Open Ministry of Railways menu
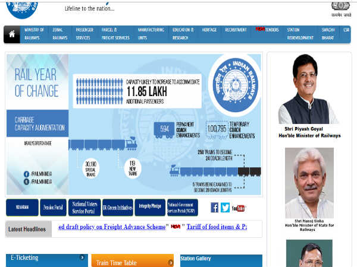 [34, 34]
